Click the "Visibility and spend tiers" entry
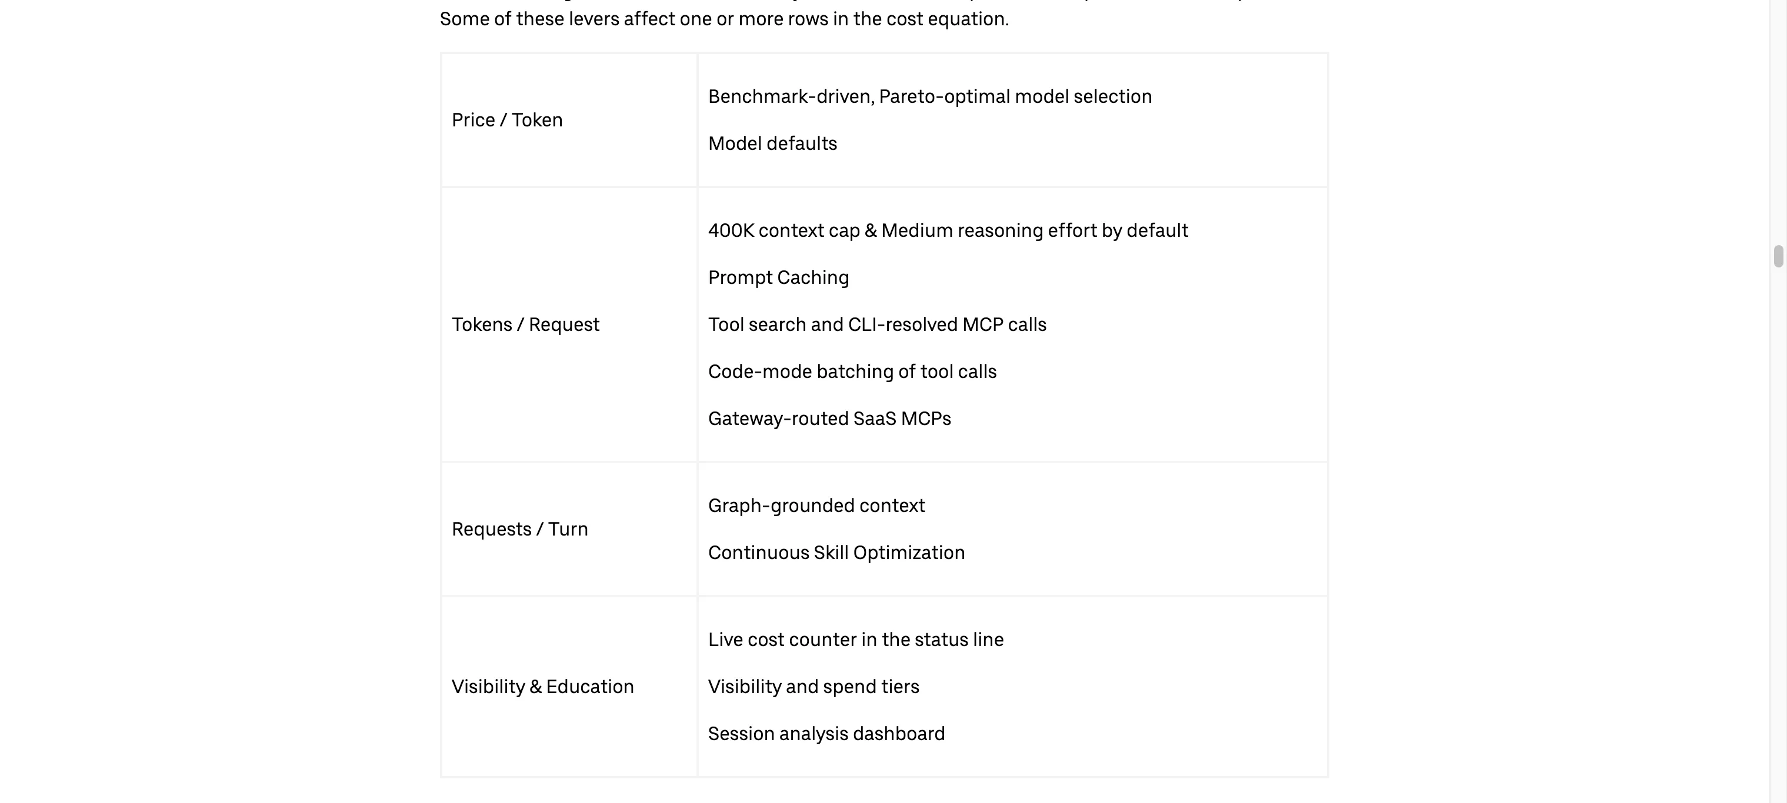The height and width of the screenshot is (803, 1787). 813,687
